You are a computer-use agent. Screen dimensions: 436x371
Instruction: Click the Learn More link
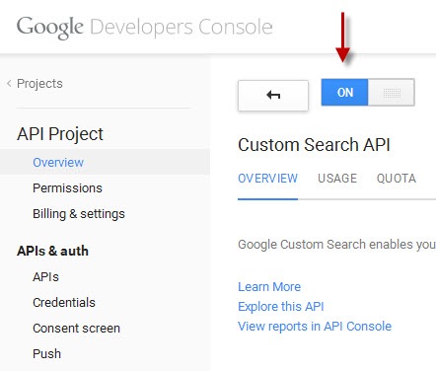[x=269, y=287]
